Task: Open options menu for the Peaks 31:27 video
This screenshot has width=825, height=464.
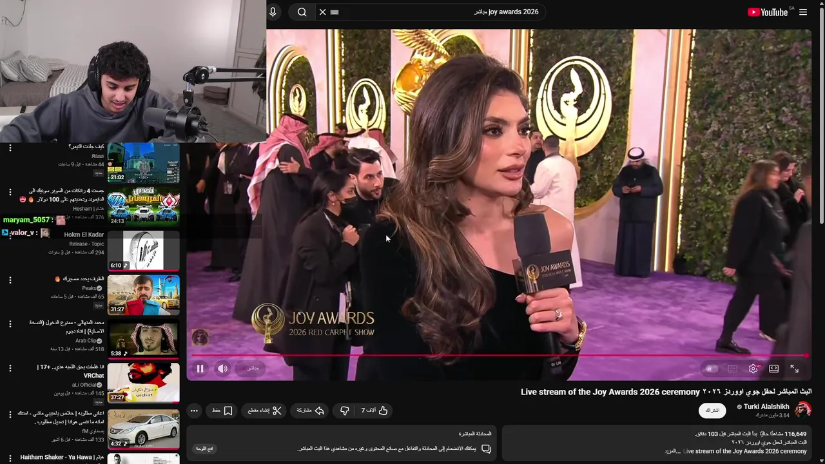Action: tap(10, 280)
